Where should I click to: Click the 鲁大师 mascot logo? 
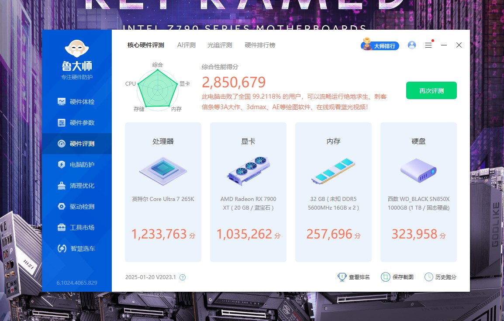[77, 48]
